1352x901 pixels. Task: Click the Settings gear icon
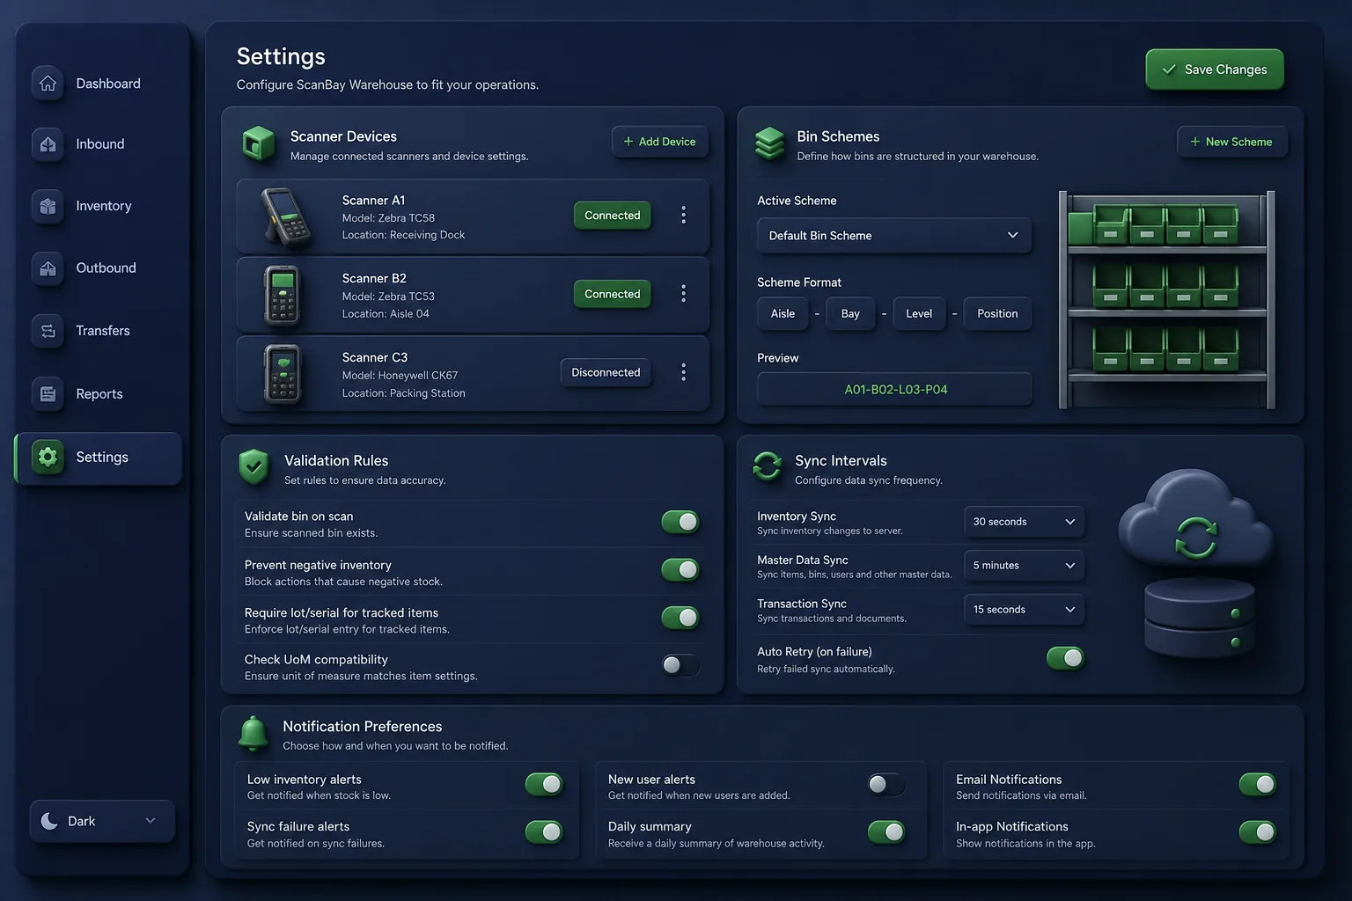pos(48,457)
